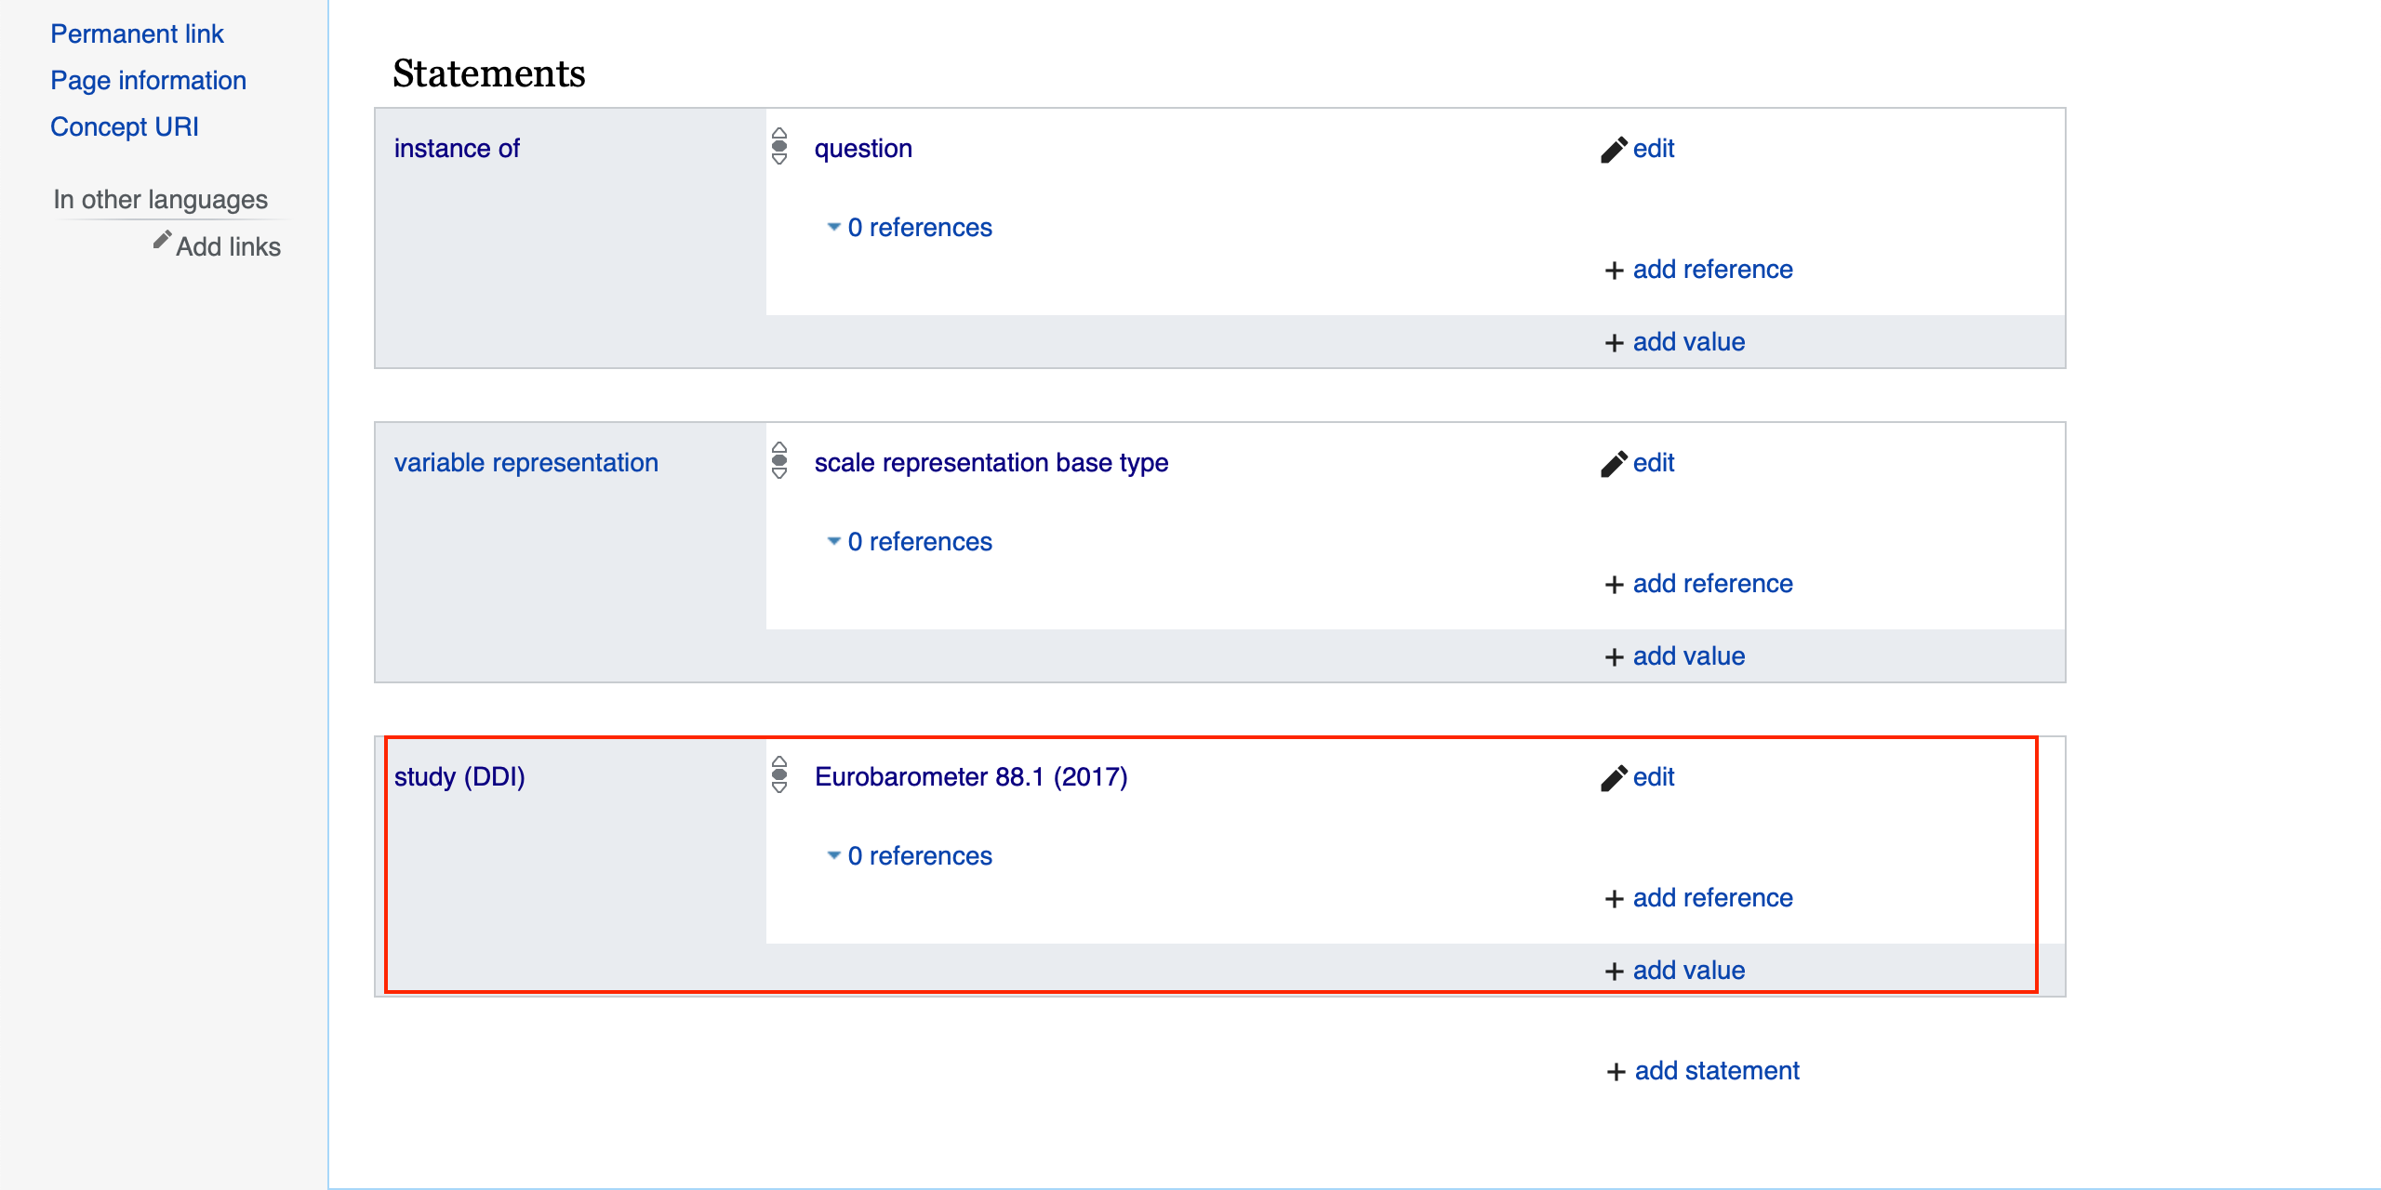Click pencil icon next to Add links
This screenshot has width=2381, height=1190.
click(x=162, y=240)
